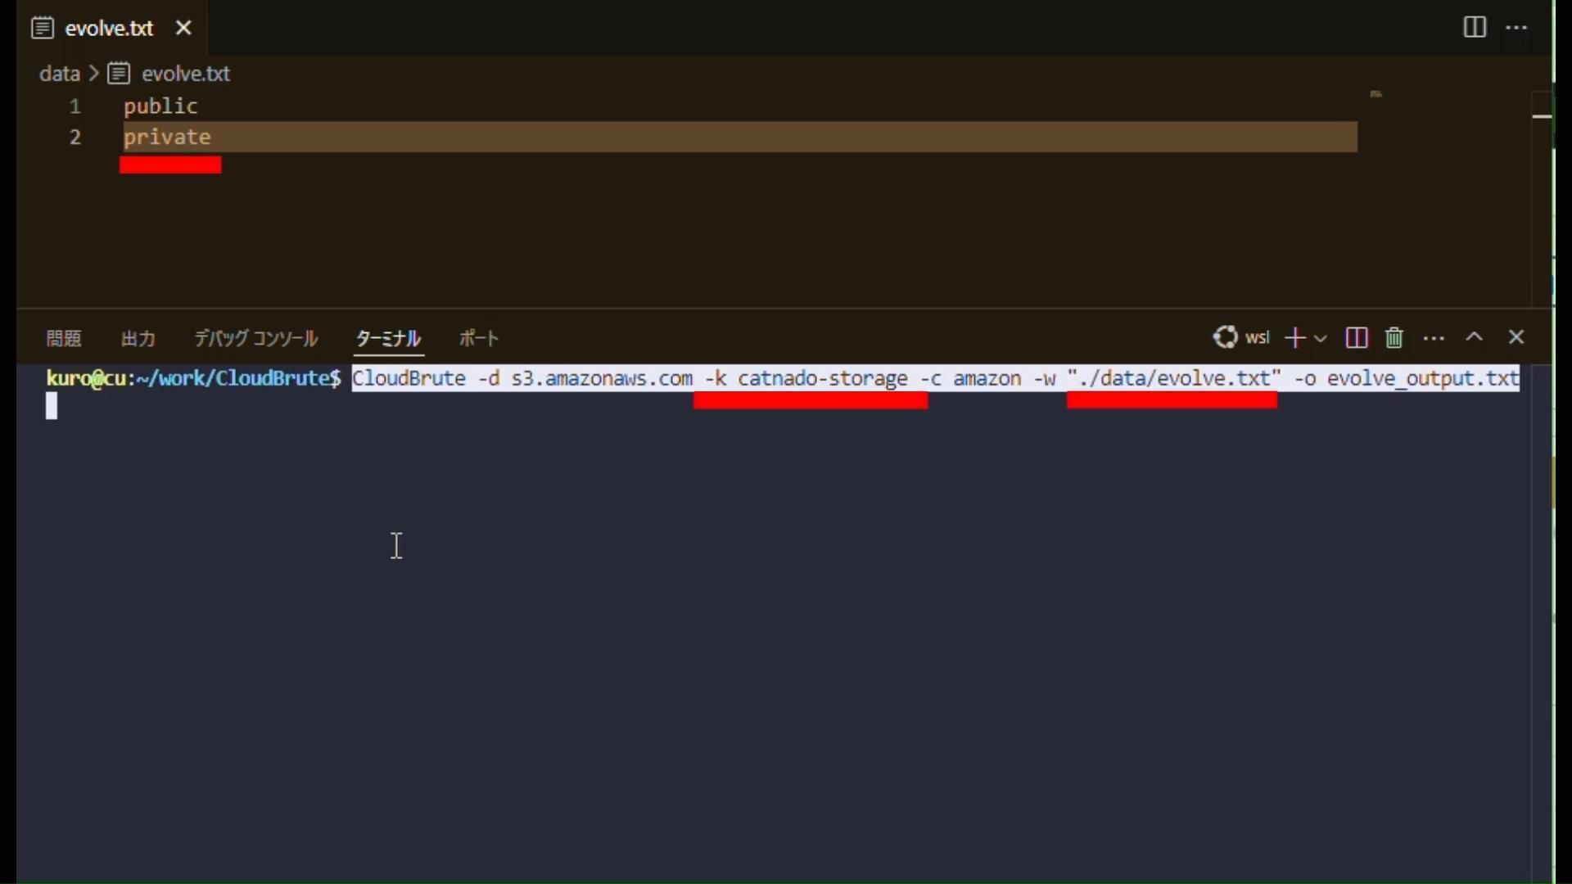
Task: Kill terminal with trash icon
Action: (1394, 337)
